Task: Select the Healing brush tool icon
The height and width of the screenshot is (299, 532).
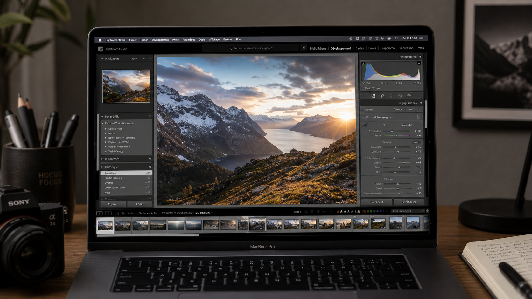Action: [382, 96]
